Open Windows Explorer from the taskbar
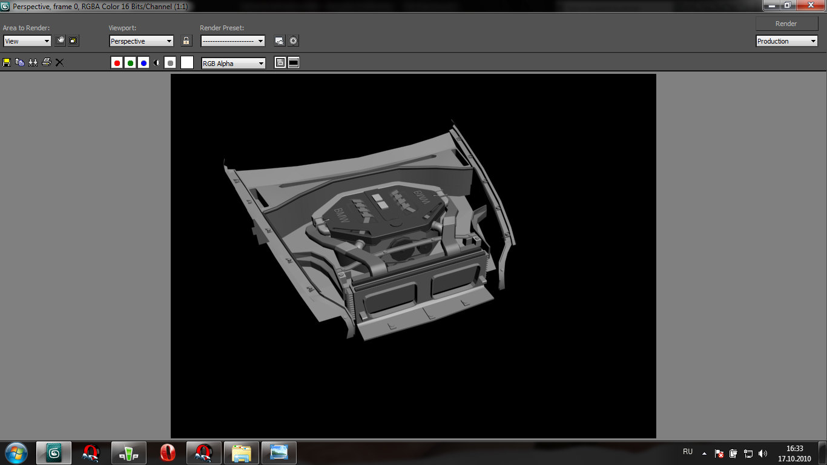Image resolution: width=827 pixels, height=465 pixels. coord(242,453)
